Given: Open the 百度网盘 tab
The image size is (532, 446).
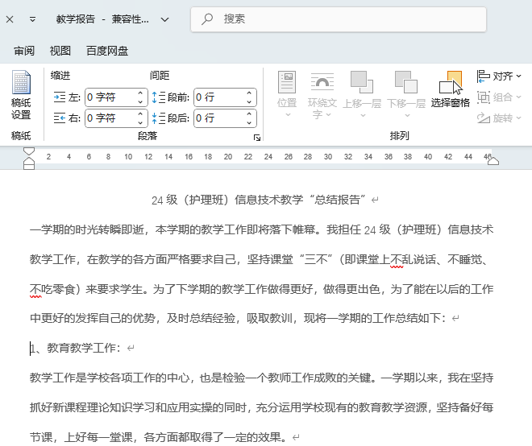Looking at the screenshot, I should 107,51.
